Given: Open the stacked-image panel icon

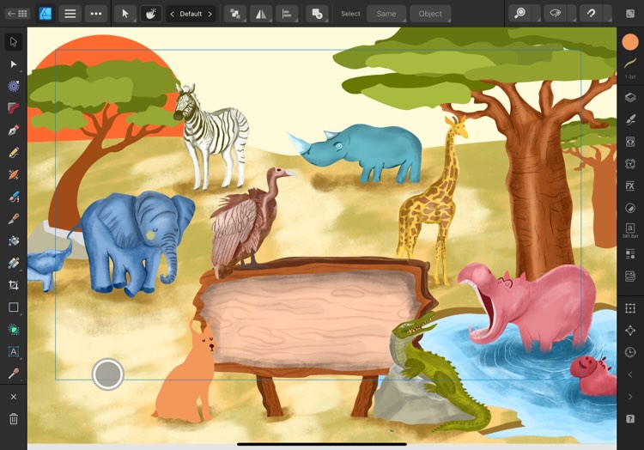Looking at the screenshot, I should [x=630, y=276].
